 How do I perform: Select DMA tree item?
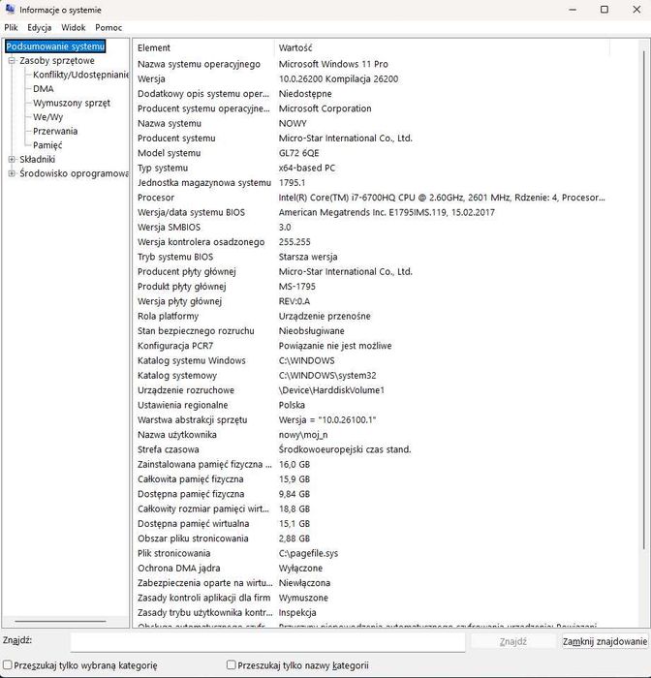(x=44, y=89)
